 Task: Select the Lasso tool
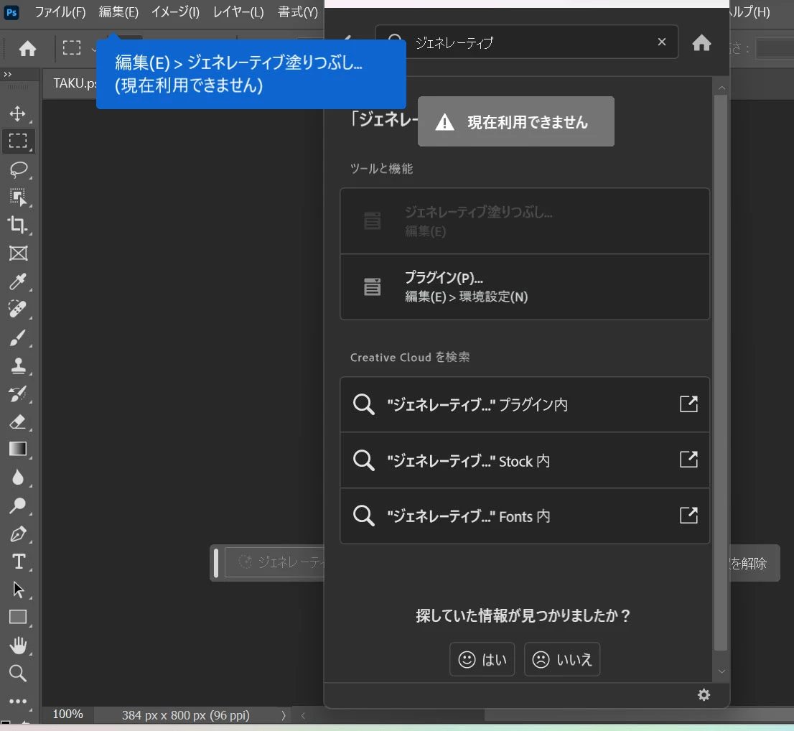click(18, 169)
